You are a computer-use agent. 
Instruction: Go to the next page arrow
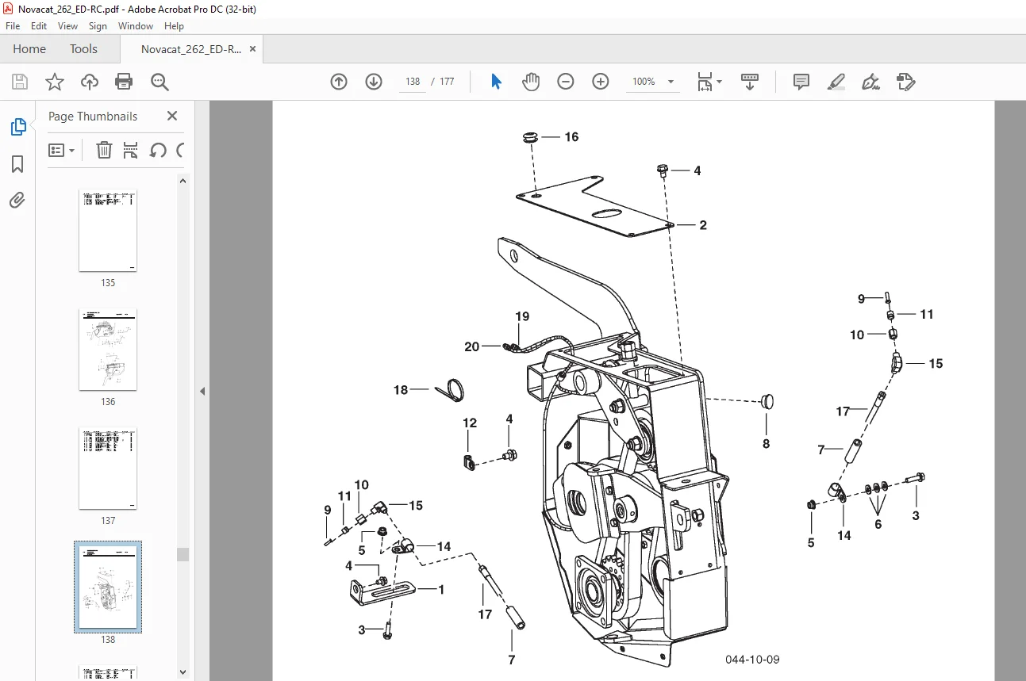click(x=374, y=82)
